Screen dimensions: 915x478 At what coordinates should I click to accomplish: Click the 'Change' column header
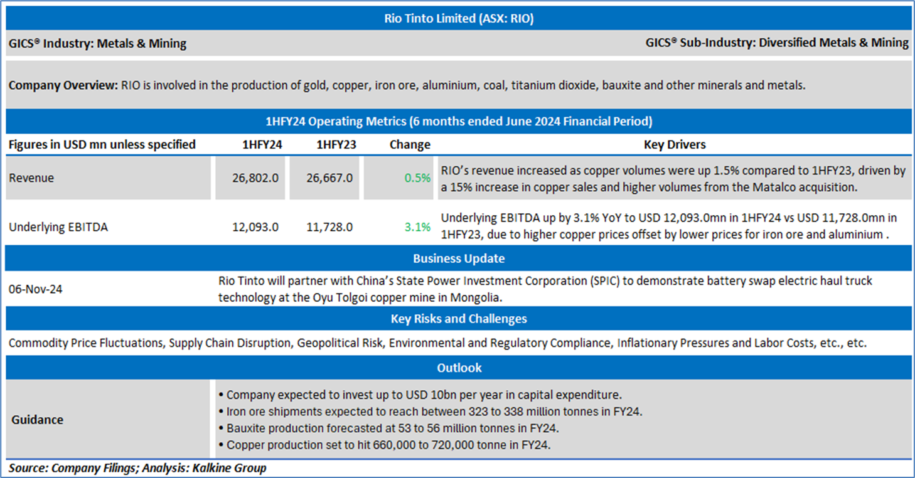[410, 144]
